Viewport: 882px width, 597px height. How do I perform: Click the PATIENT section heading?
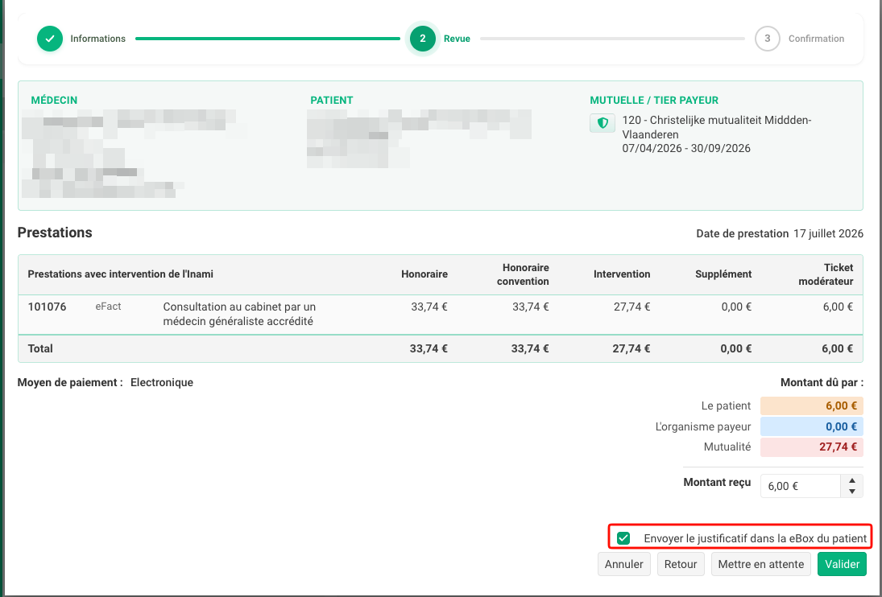tap(332, 101)
